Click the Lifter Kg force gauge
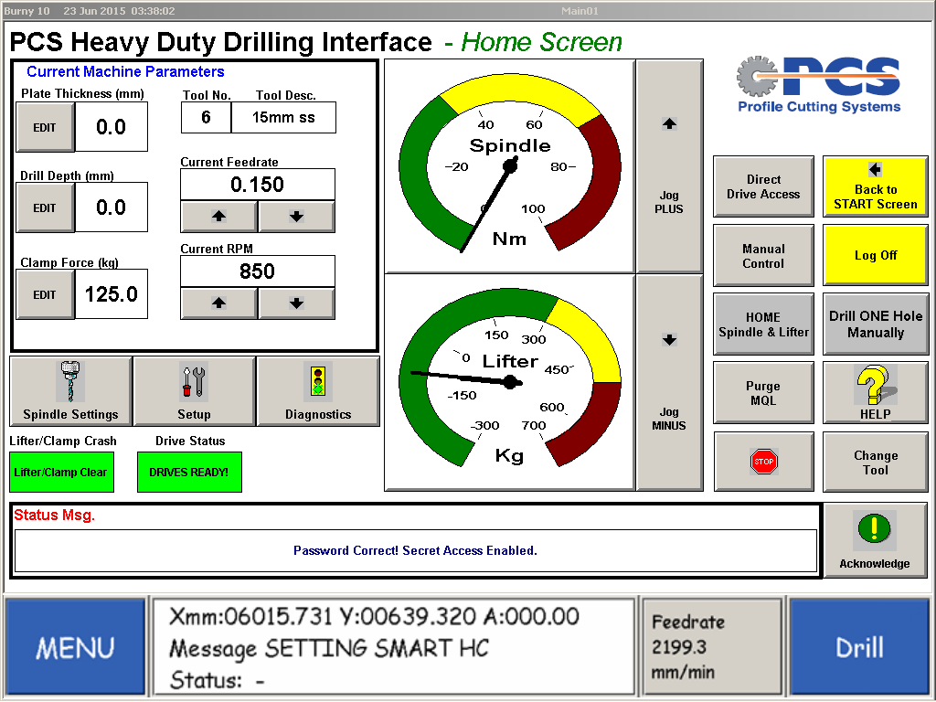Viewport: 936px width, 702px height. pyautogui.click(x=510, y=382)
